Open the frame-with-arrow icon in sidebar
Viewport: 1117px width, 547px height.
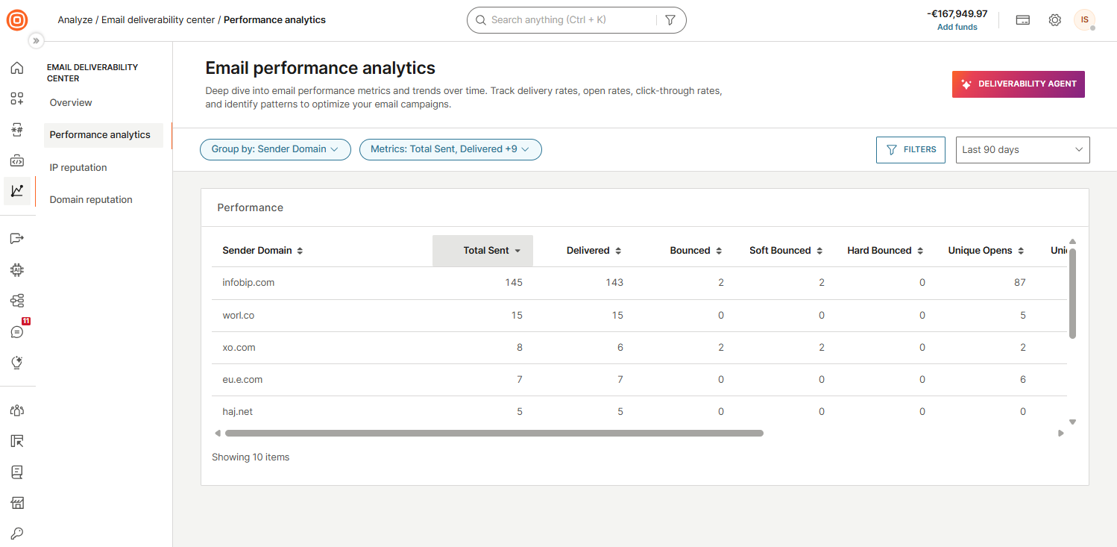pyautogui.click(x=16, y=441)
